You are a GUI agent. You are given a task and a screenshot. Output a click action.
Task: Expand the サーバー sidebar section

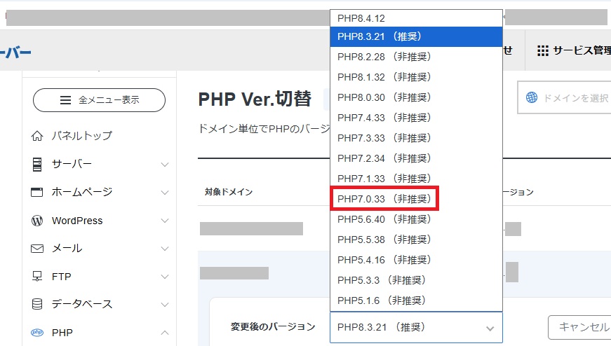point(165,165)
